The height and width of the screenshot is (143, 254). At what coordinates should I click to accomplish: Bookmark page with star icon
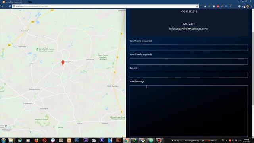pos(197,6)
